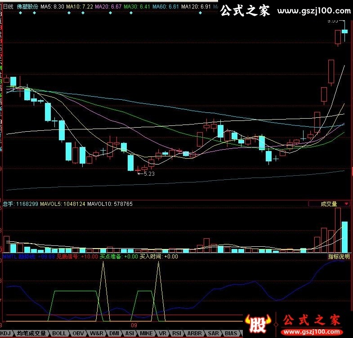The image size is (353, 338).
Task: Select the ARBR indicator tab
Action: point(195,333)
